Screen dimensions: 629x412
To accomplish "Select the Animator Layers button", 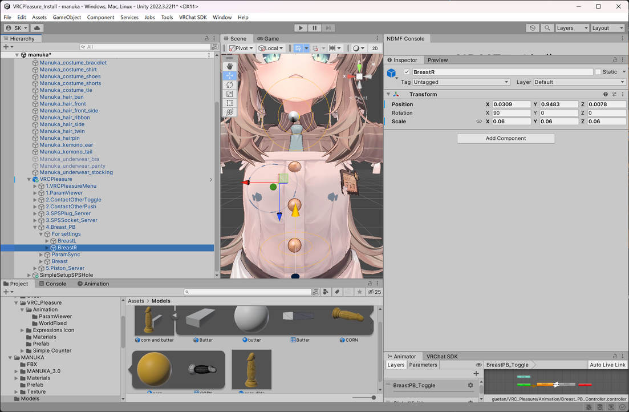I will pos(396,365).
